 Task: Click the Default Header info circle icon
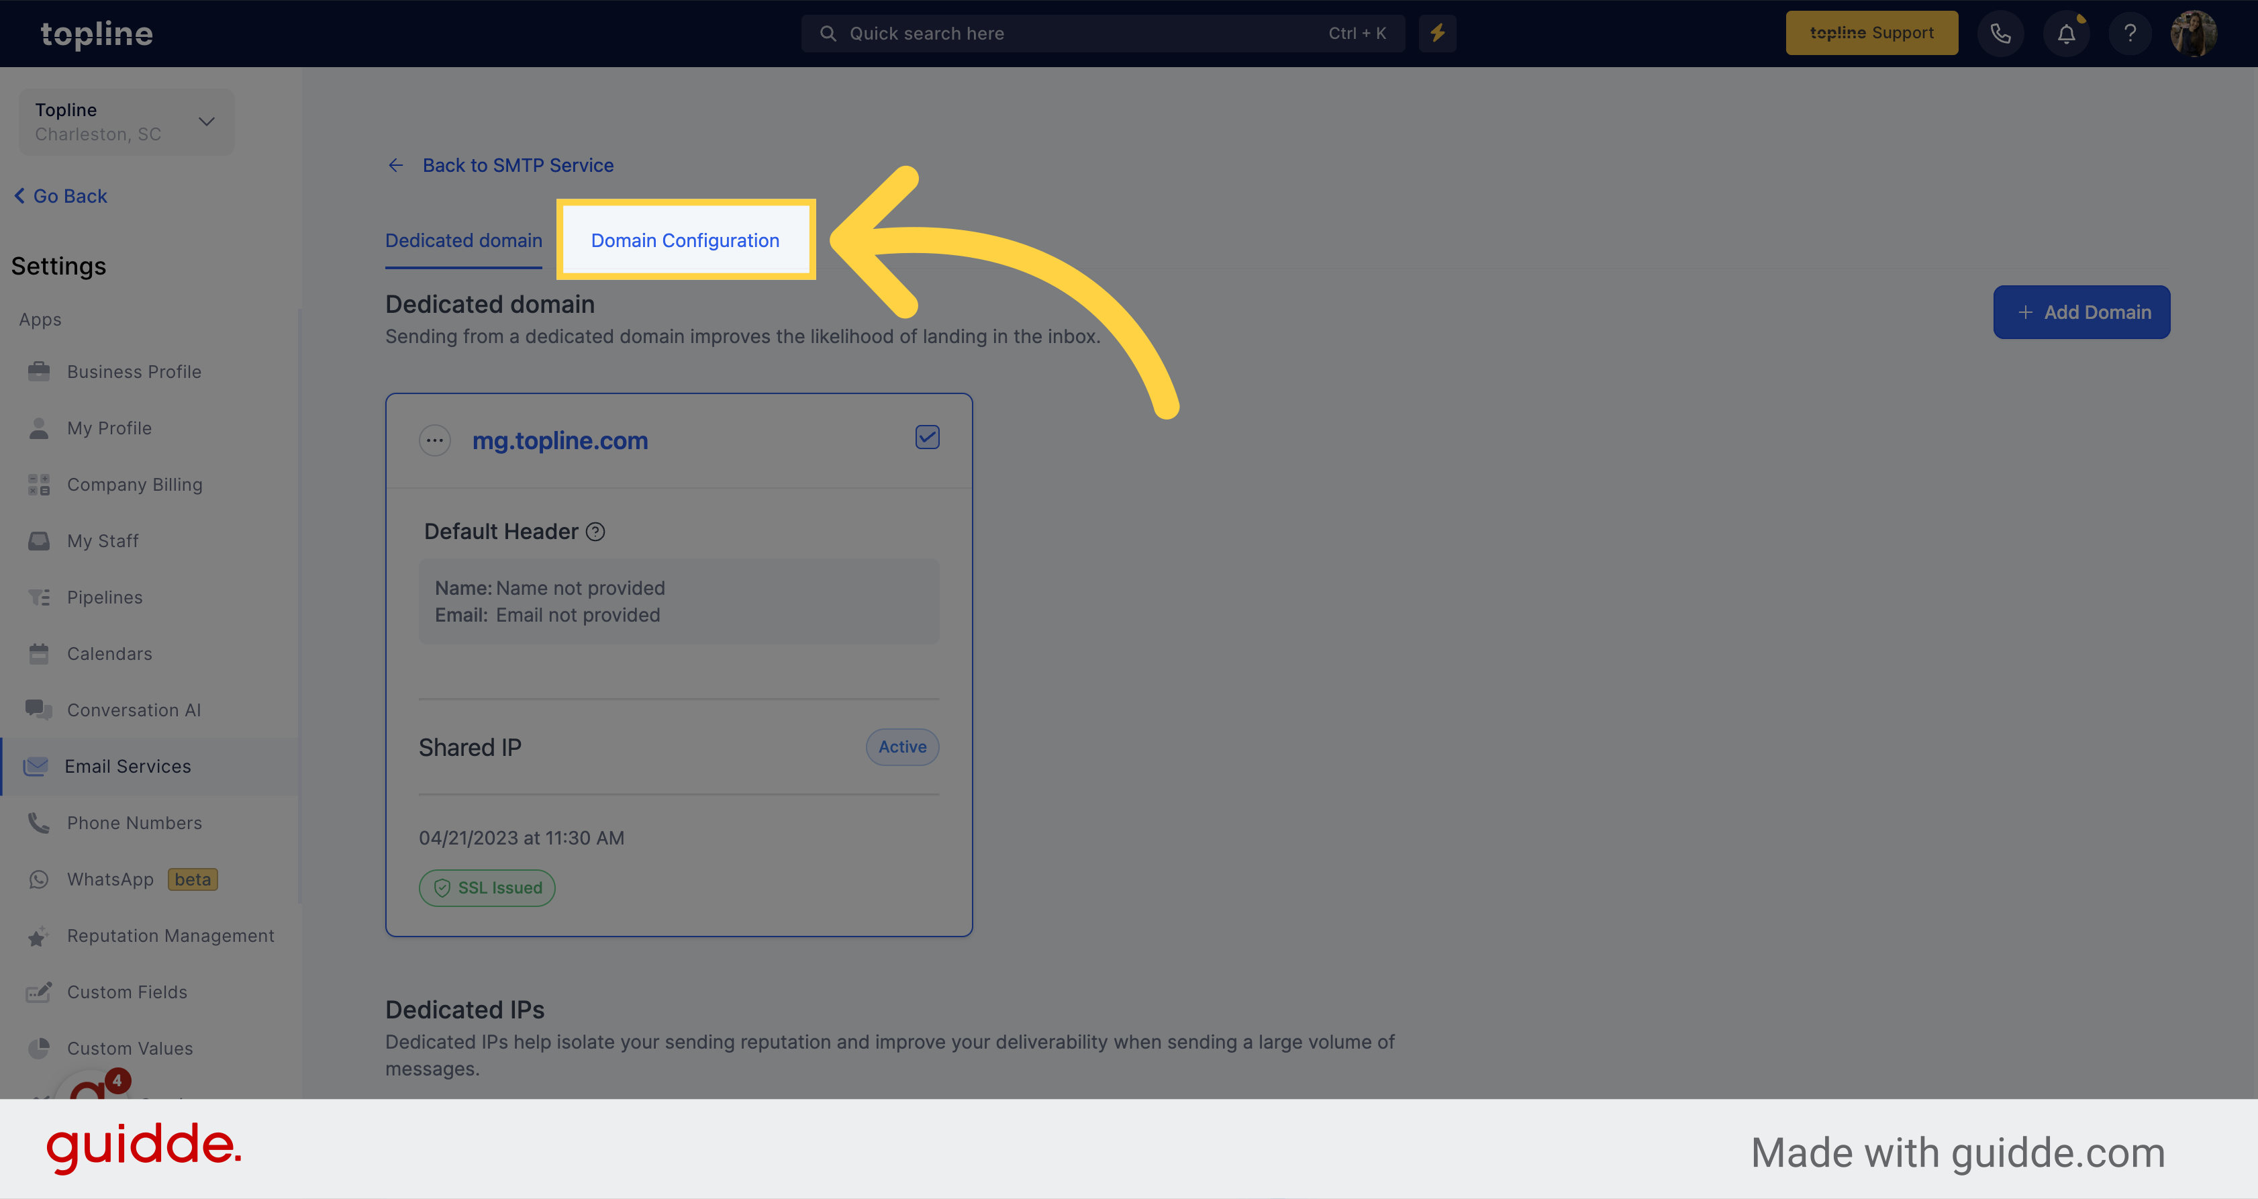pyautogui.click(x=596, y=530)
